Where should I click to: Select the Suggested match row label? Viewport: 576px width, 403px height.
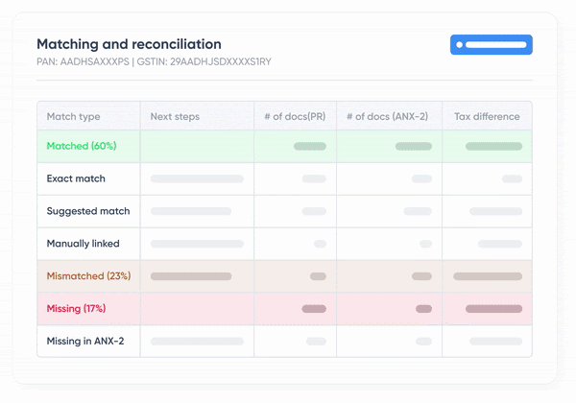click(88, 211)
